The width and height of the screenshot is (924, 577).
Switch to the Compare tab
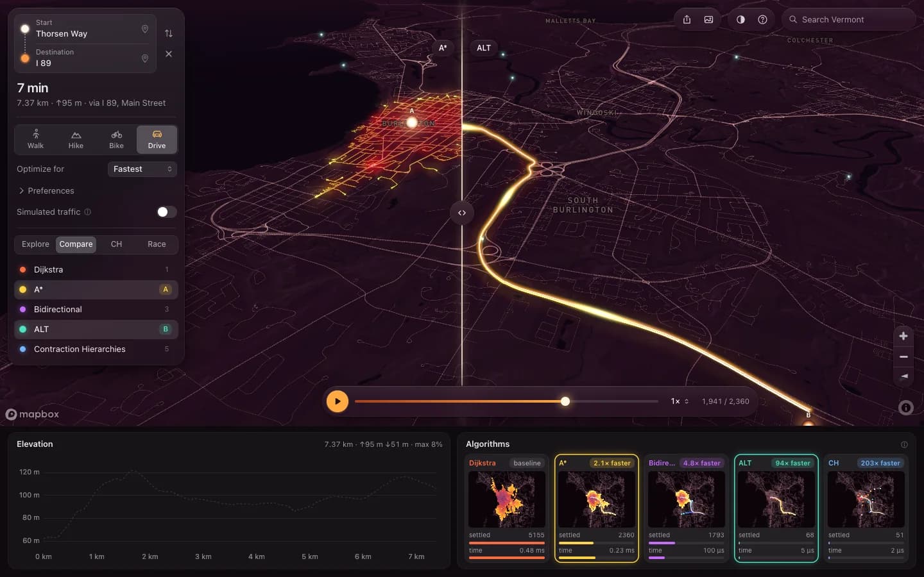pos(76,244)
